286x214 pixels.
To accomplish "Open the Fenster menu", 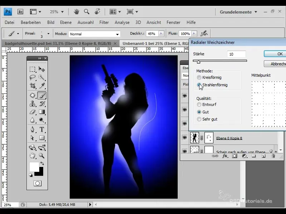I will coord(173,22).
